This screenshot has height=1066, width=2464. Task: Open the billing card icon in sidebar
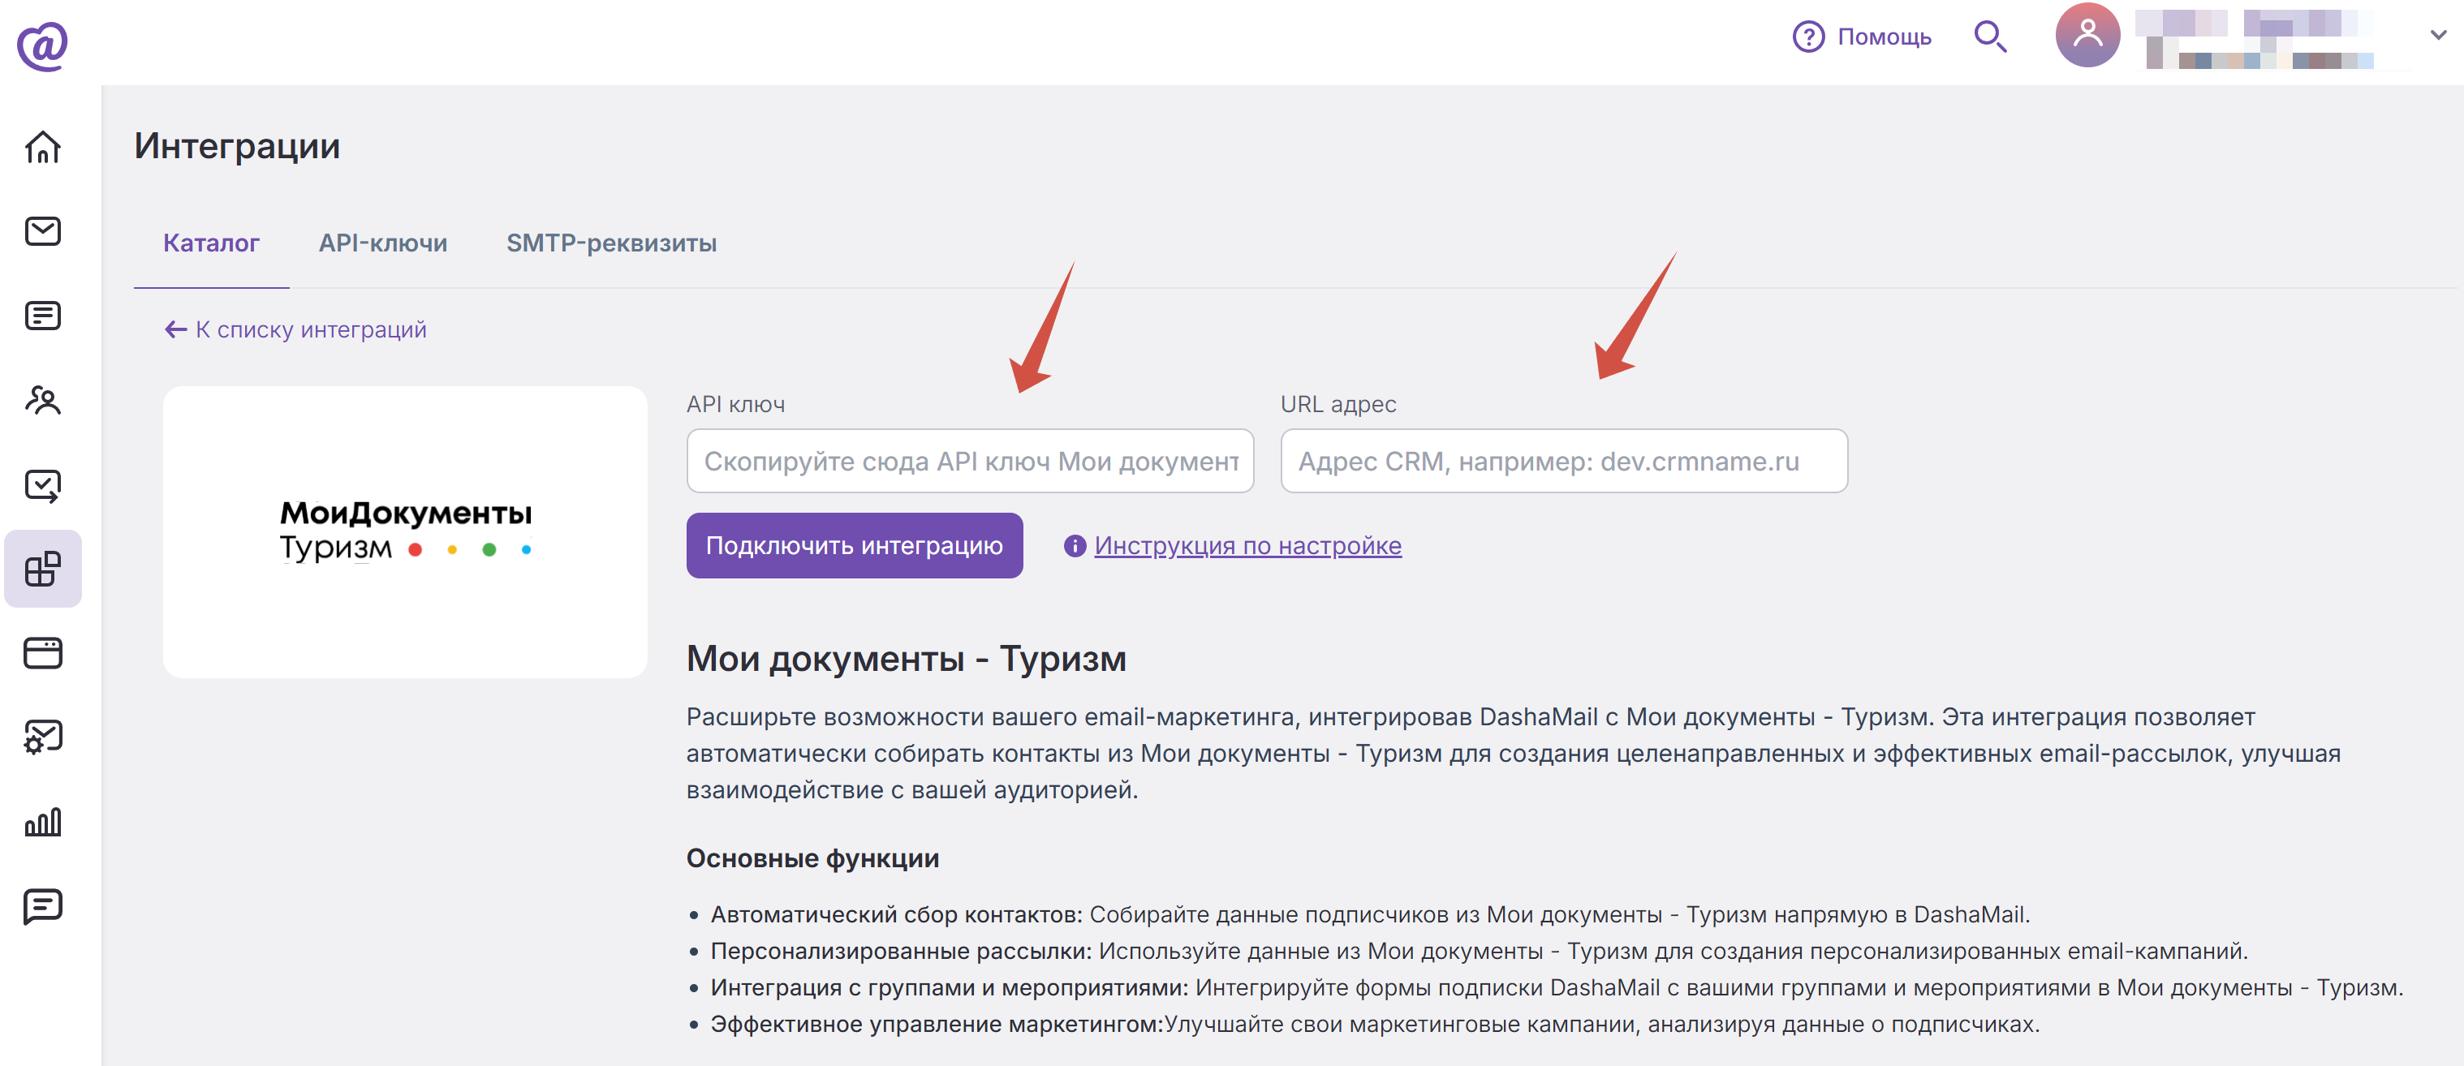click(x=43, y=653)
